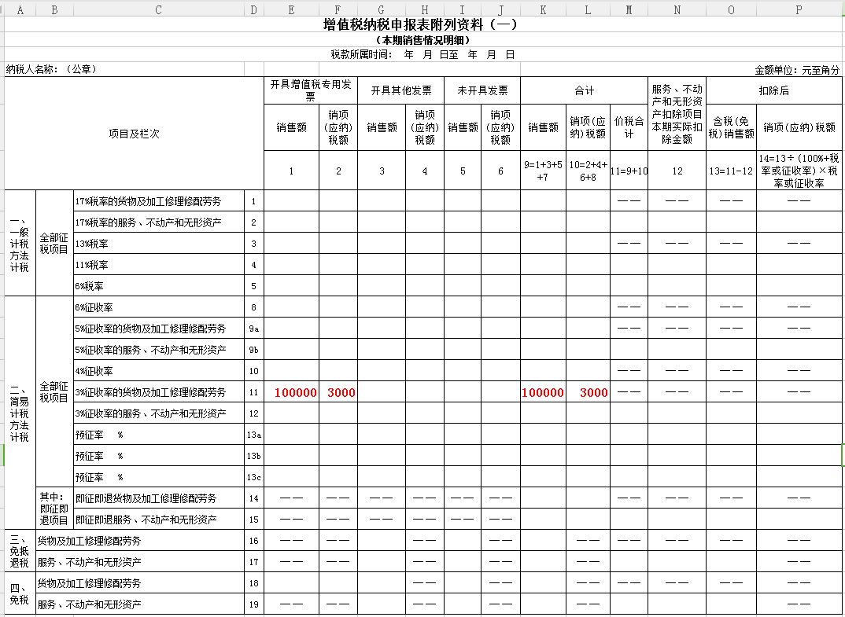
Task: Click the 开具其他发票 header cell
Action: point(401,90)
